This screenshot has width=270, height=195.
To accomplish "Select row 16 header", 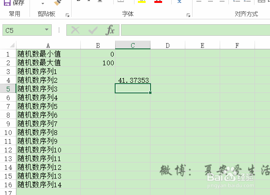I will pyautogui.click(x=8, y=184).
